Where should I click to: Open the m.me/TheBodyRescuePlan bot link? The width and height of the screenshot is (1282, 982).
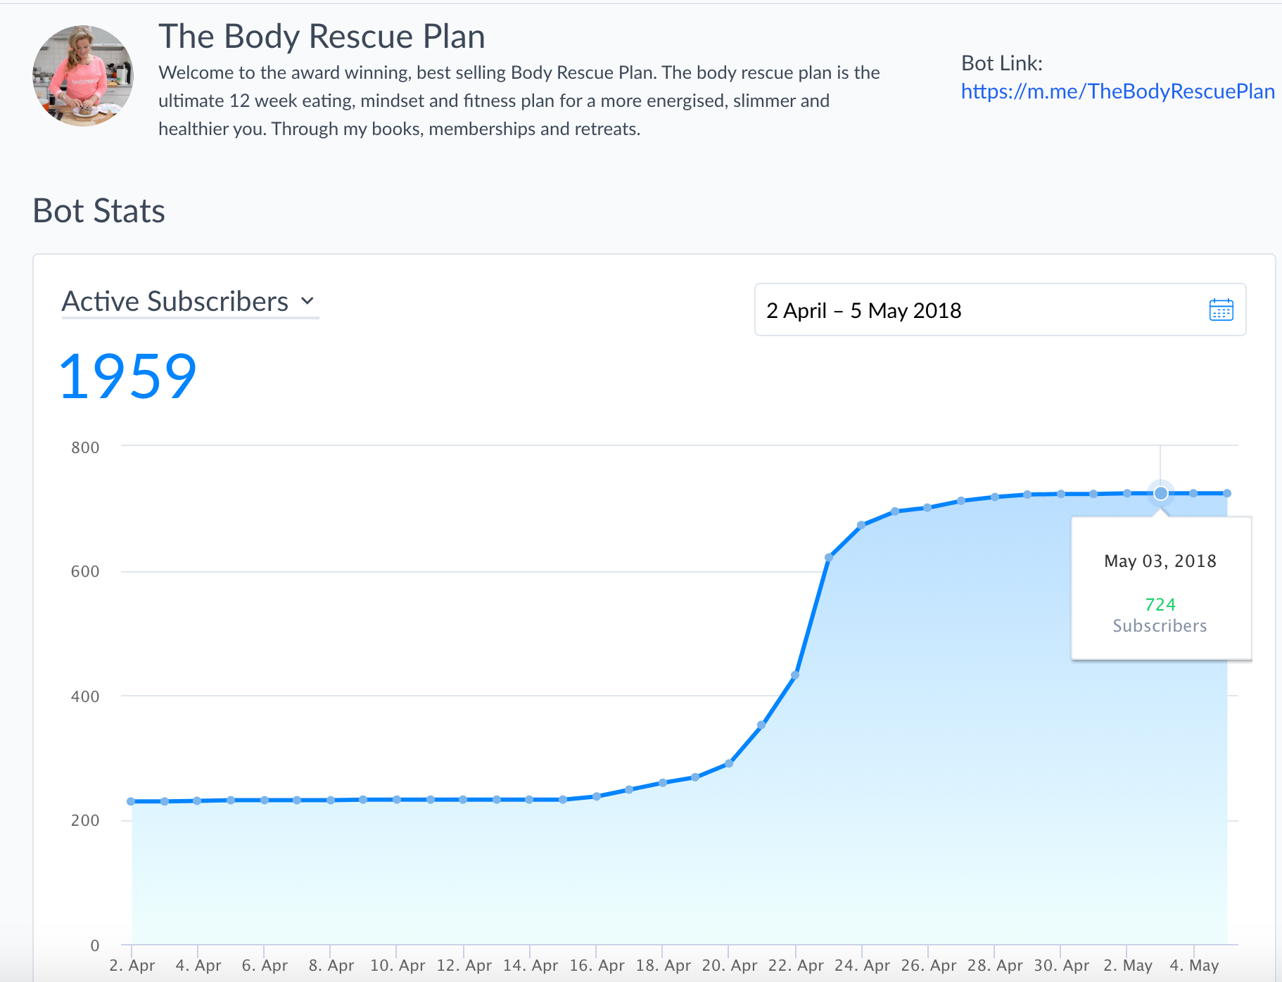[1117, 91]
